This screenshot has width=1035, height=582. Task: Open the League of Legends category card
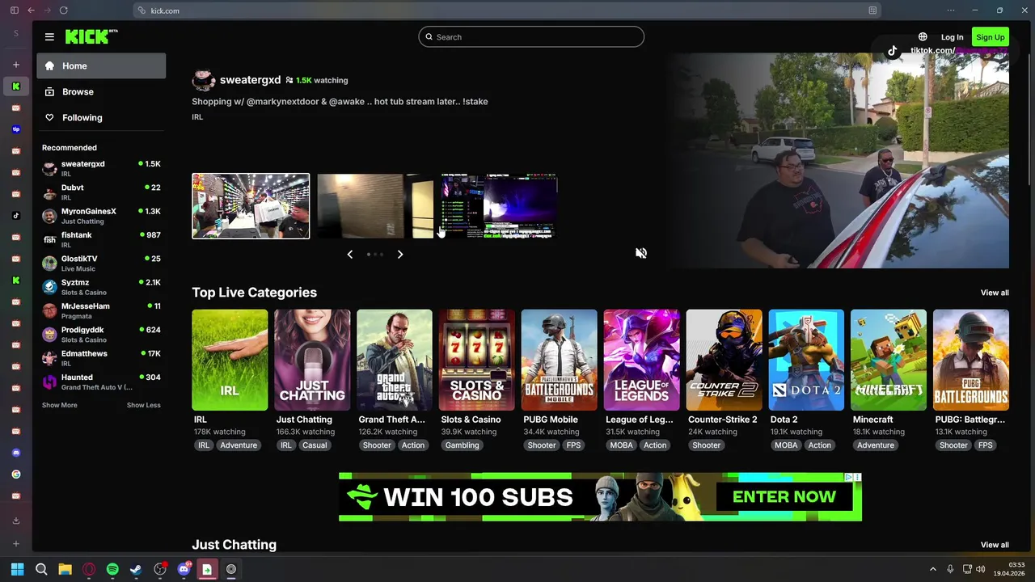click(x=642, y=360)
